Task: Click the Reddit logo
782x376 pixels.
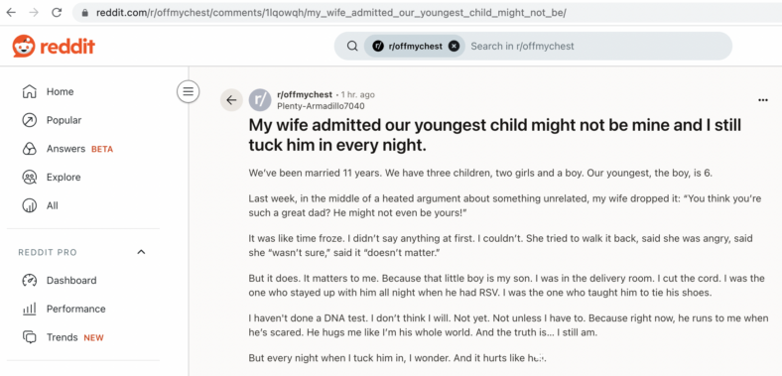Action: pyautogui.click(x=54, y=47)
